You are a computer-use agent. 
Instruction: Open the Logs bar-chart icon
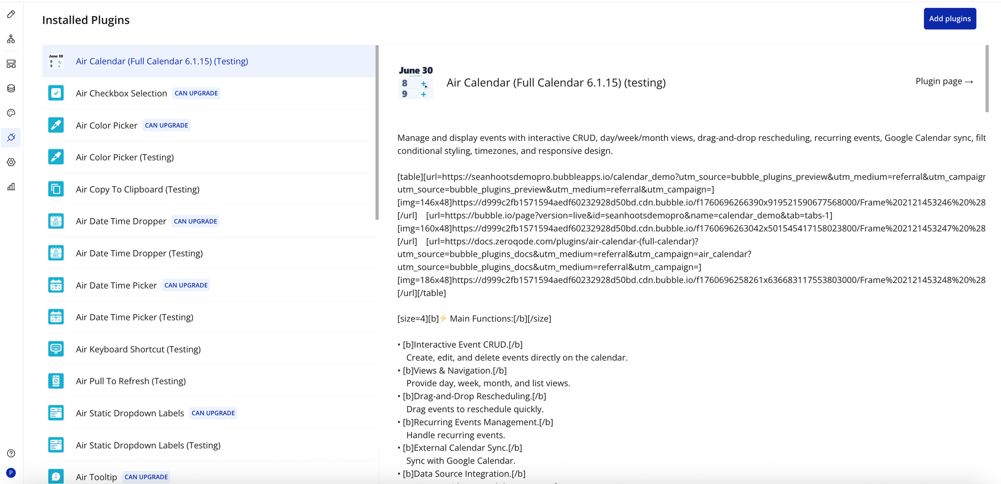(x=11, y=187)
